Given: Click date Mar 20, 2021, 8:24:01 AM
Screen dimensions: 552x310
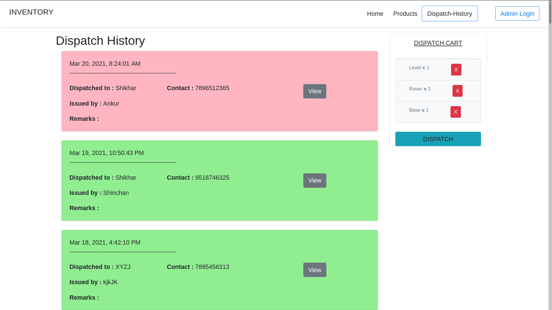Looking at the screenshot, I should pos(105,64).
